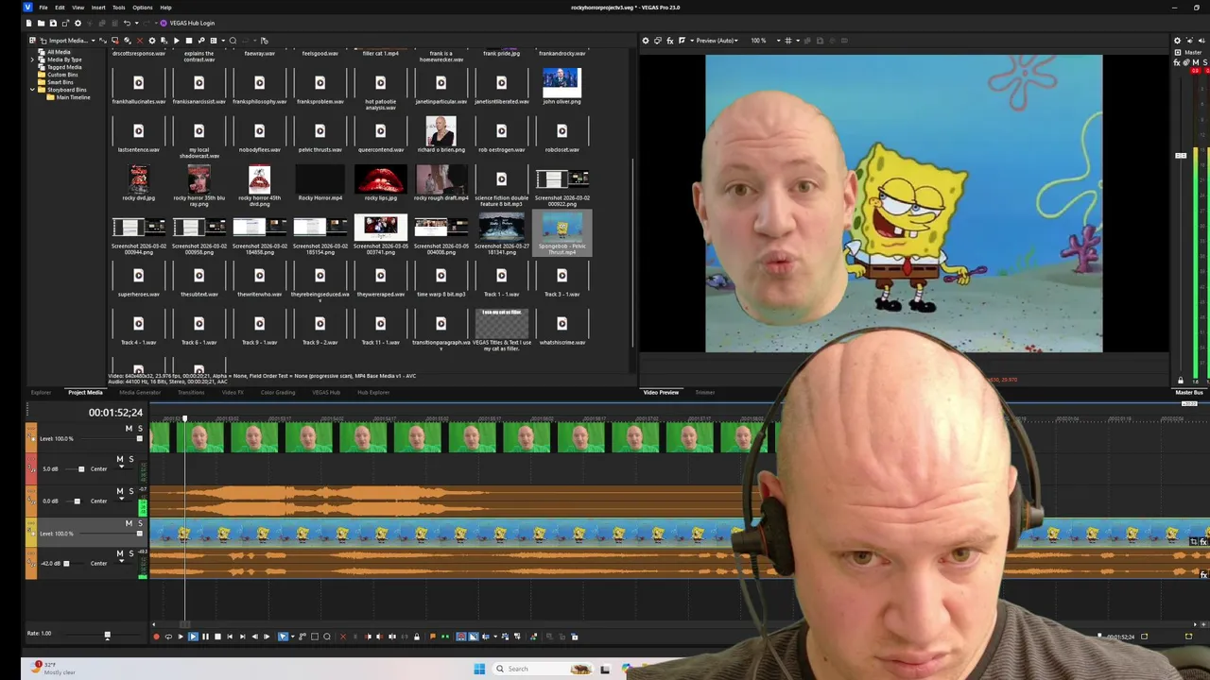Select the Zoom Edit tool magnifier
The image size is (1210, 680).
(327, 637)
